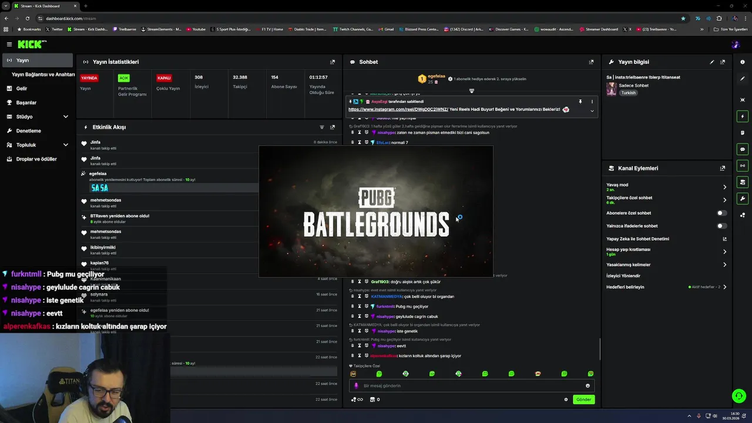This screenshot has width=752, height=423.
Task: Click the focus frame sidebar icon
Action: (x=743, y=100)
